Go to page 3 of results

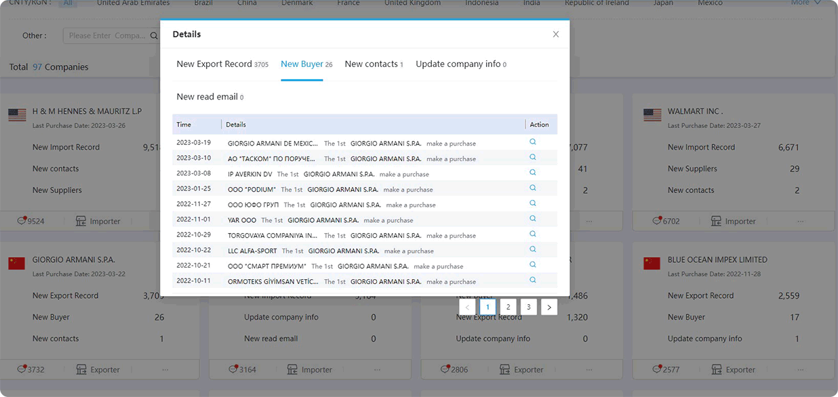click(529, 307)
